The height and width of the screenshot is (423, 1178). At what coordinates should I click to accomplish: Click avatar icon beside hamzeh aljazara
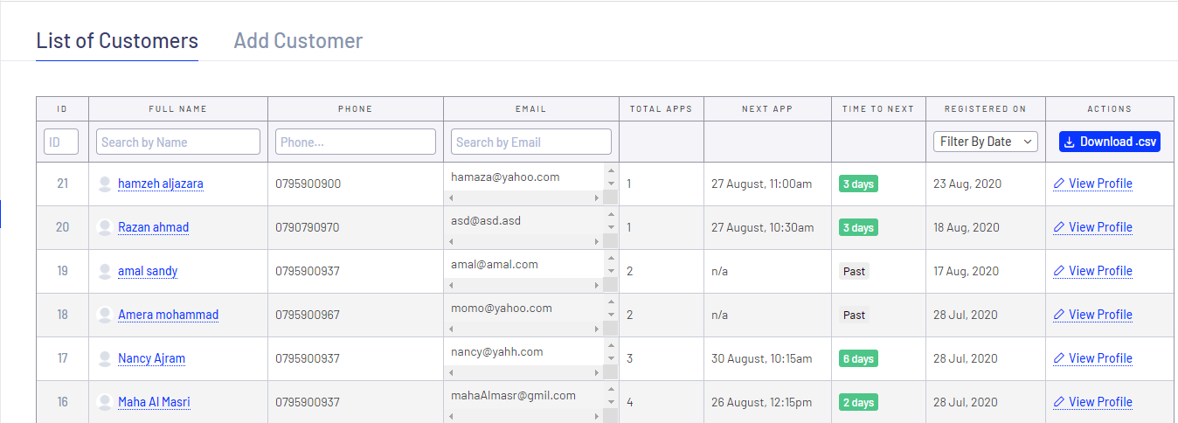coord(105,184)
